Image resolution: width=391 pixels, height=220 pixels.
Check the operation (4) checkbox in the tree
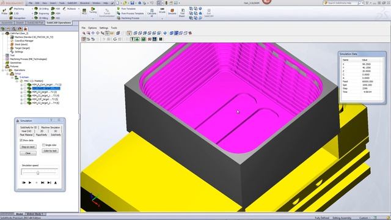coord(25,95)
